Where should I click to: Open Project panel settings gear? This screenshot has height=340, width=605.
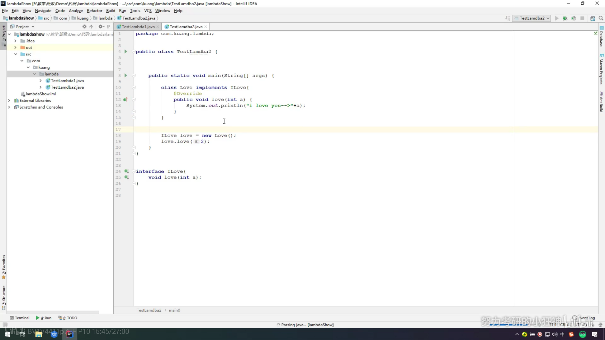(101, 27)
